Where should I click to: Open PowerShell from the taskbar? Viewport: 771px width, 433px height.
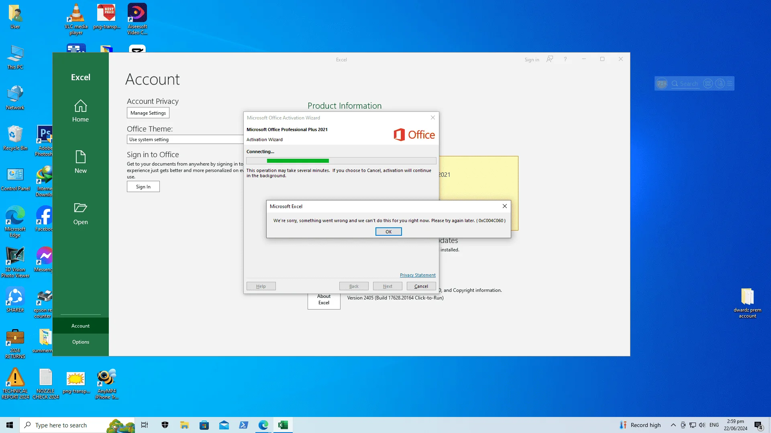243,425
